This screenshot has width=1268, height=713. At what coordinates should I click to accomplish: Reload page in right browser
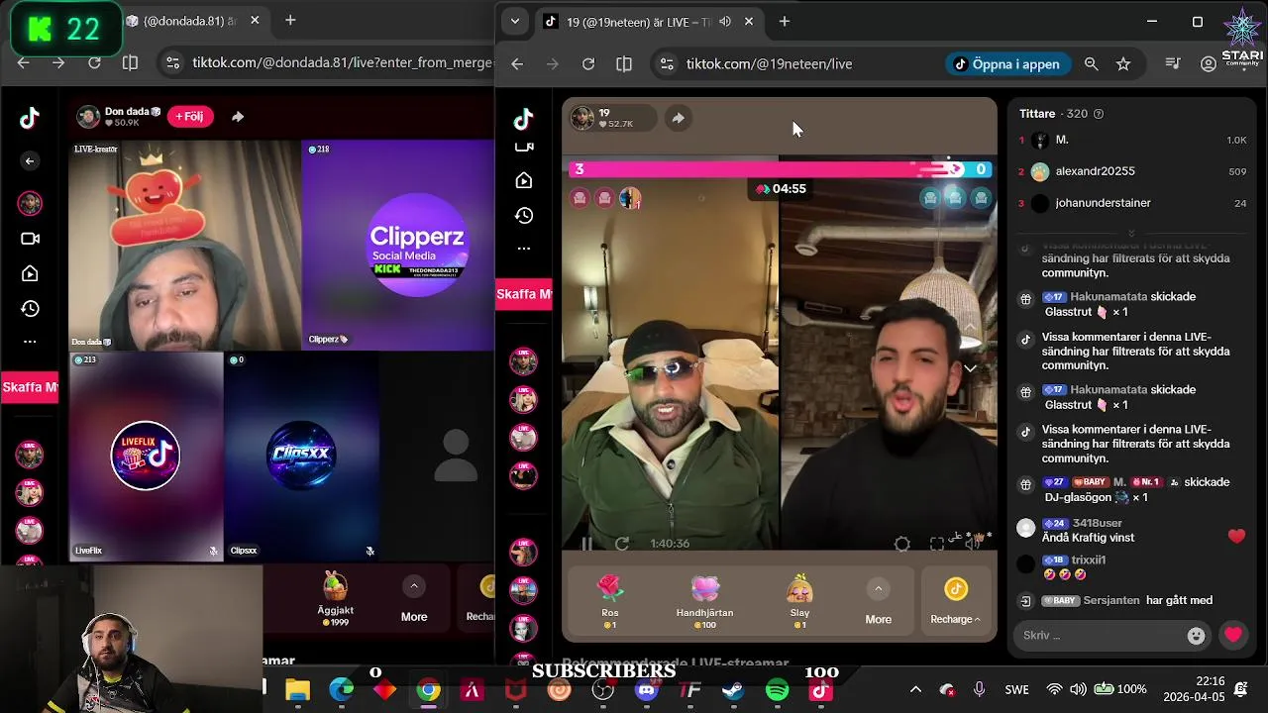[x=588, y=63]
